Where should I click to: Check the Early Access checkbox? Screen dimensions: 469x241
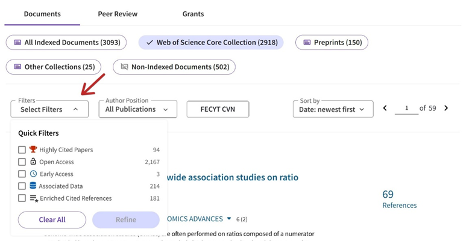point(22,174)
